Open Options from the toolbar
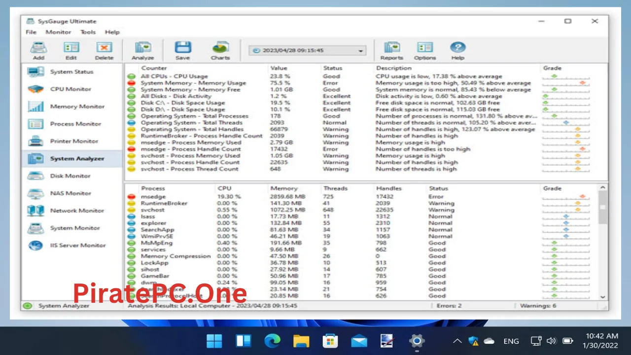 425,50
